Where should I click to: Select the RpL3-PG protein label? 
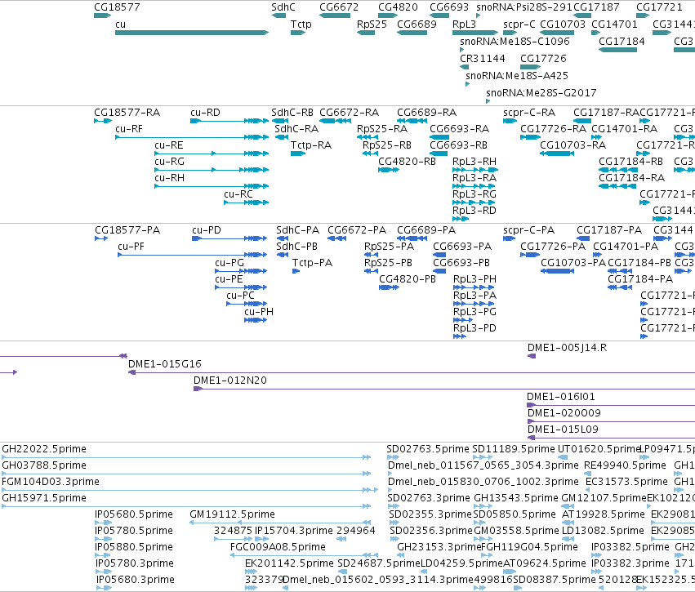(474, 312)
